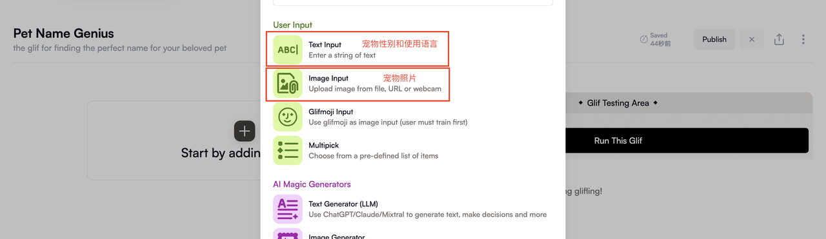Click 'Choose from a pre-defined list of items'
Viewport: 826px width, 239px height.
[x=373, y=156]
